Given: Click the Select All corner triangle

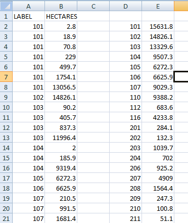Looking at the screenshot, I should pos(6,6).
